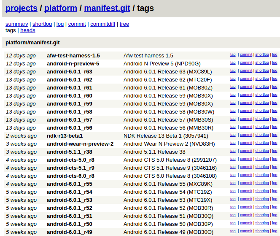Image resolution: width=280 pixels, height=236 pixels.
Task: Select the description Android 6.0.1 Release 63 (MXC89L)
Action: 168,72
